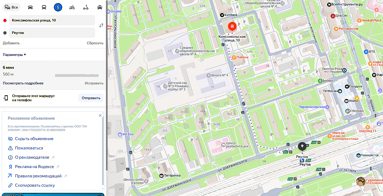Select the Все transport modes option
Image resolution: width=383 pixels, height=196 pixels.
coord(11,7)
